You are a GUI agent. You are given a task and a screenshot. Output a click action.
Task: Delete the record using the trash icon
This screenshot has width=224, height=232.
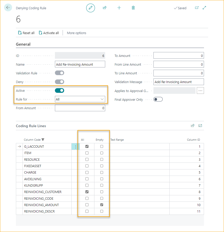[x=133, y=8]
